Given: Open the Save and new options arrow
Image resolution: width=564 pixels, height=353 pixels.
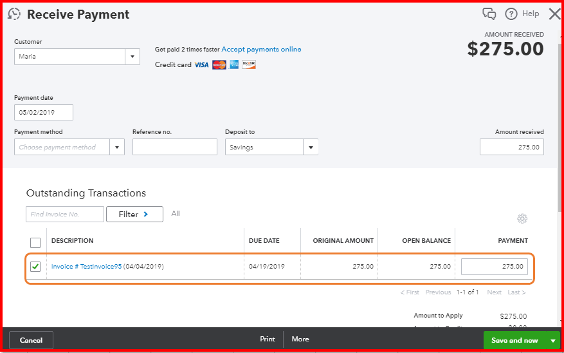Looking at the screenshot, I should [x=553, y=340].
